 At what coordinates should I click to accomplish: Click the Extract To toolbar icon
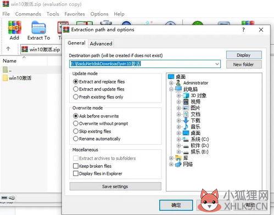(38, 27)
